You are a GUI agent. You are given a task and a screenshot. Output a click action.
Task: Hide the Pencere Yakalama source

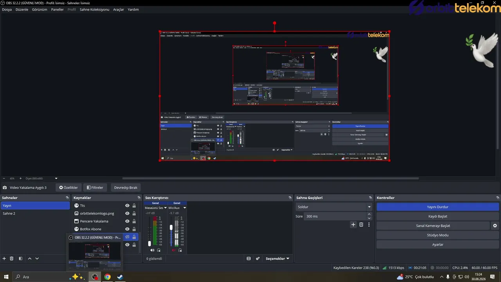[127, 221]
